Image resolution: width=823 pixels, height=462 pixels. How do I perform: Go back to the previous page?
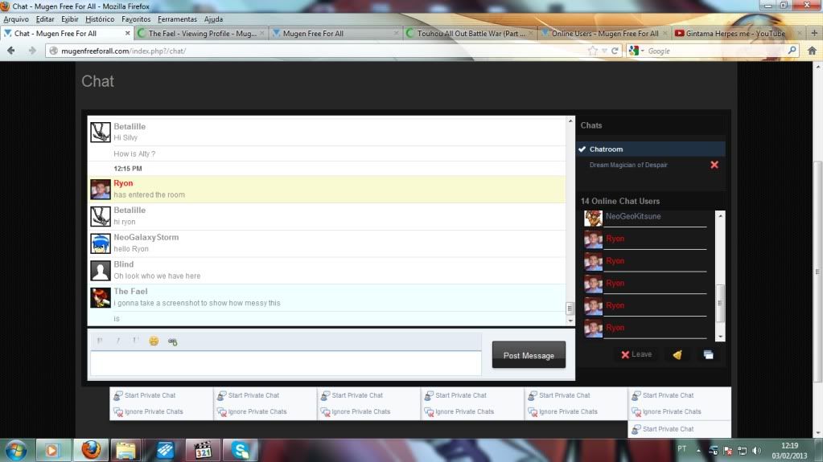11,51
